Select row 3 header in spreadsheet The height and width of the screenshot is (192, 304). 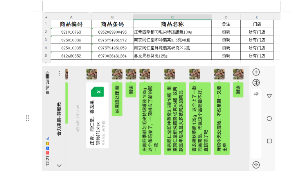click(46, 40)
